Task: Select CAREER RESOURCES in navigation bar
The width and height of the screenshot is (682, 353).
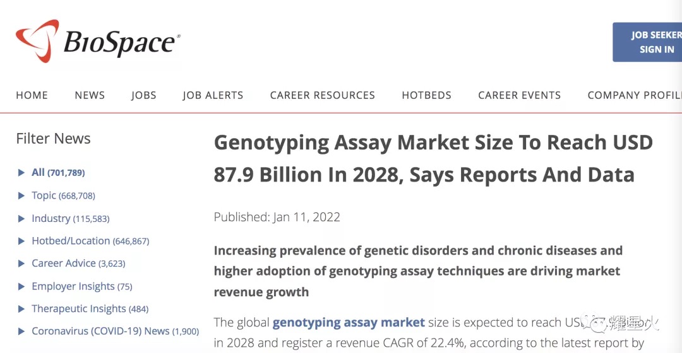Action: click(x=322, y=95)
